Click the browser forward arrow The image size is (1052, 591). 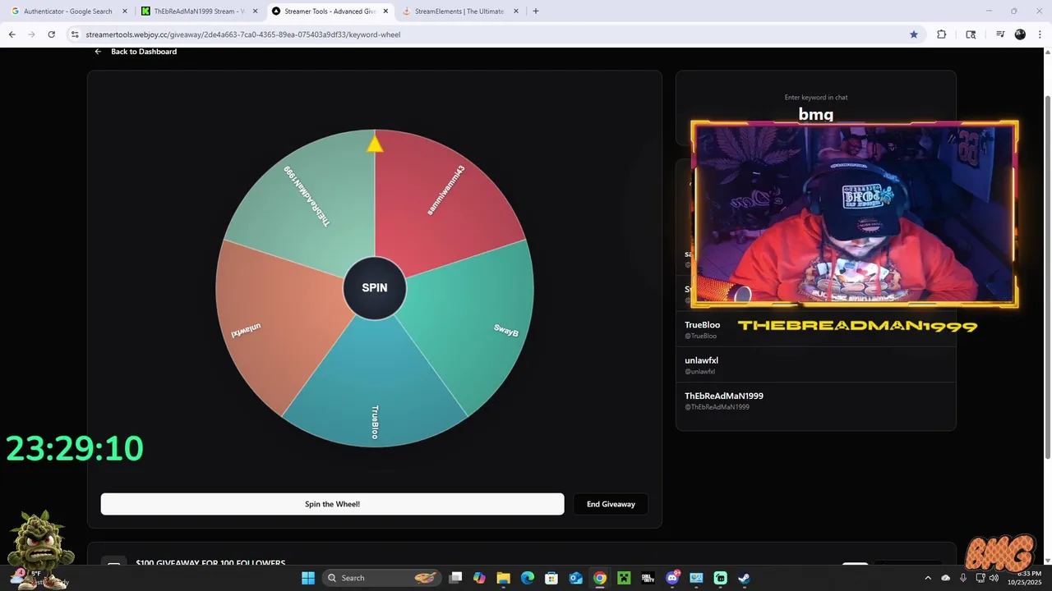pos(32,34)
